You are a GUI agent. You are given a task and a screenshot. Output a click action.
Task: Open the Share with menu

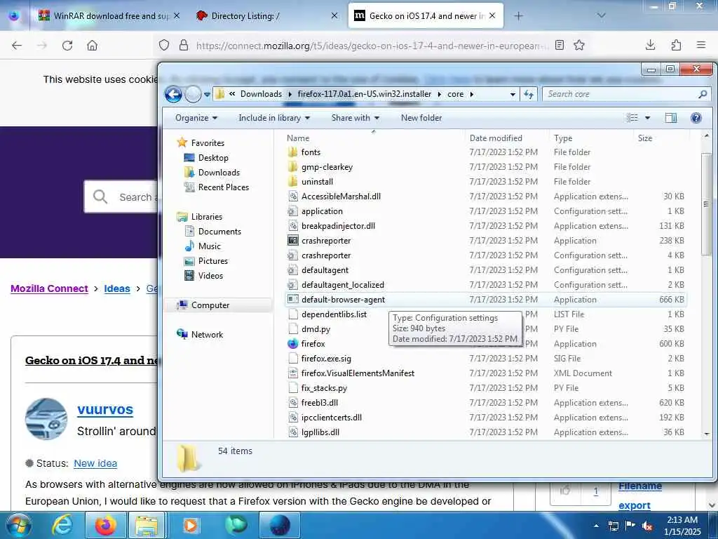pyautogui.click(x=355, y=118)
